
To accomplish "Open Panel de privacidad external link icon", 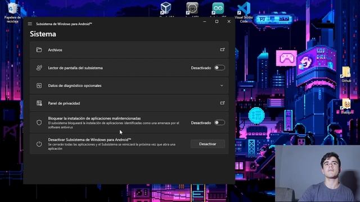I will tap(222, 103).
